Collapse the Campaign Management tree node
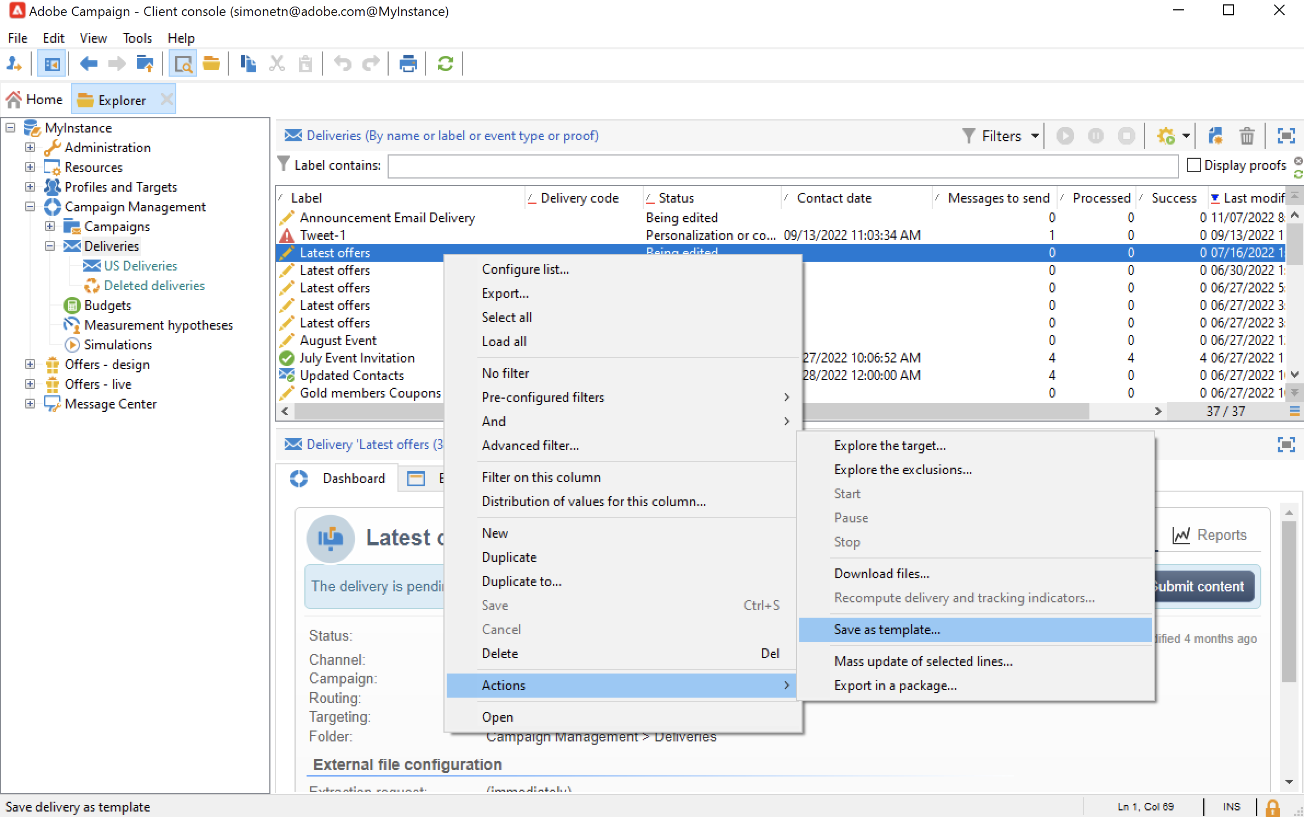Image resolution: width=1304 pixels, height=817 pixels. (30, 206)
